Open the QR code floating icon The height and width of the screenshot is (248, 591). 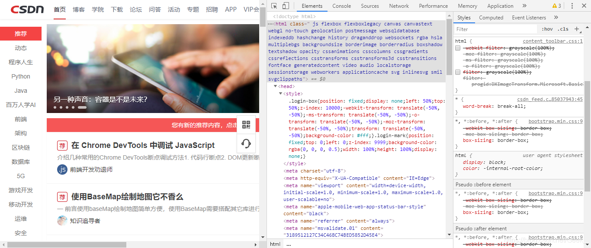[246, 125]
